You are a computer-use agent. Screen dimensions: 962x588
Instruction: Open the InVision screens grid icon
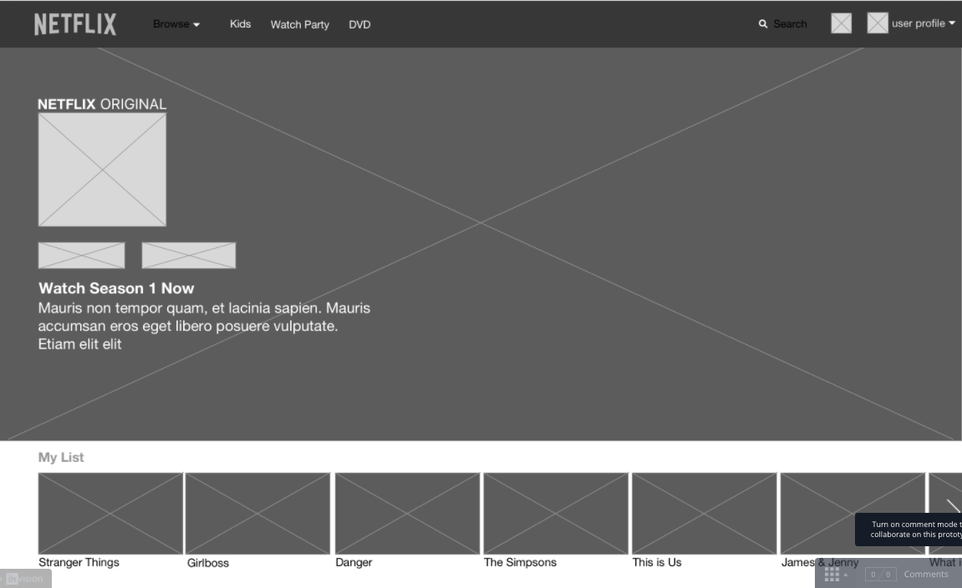[x=832, y=575]
